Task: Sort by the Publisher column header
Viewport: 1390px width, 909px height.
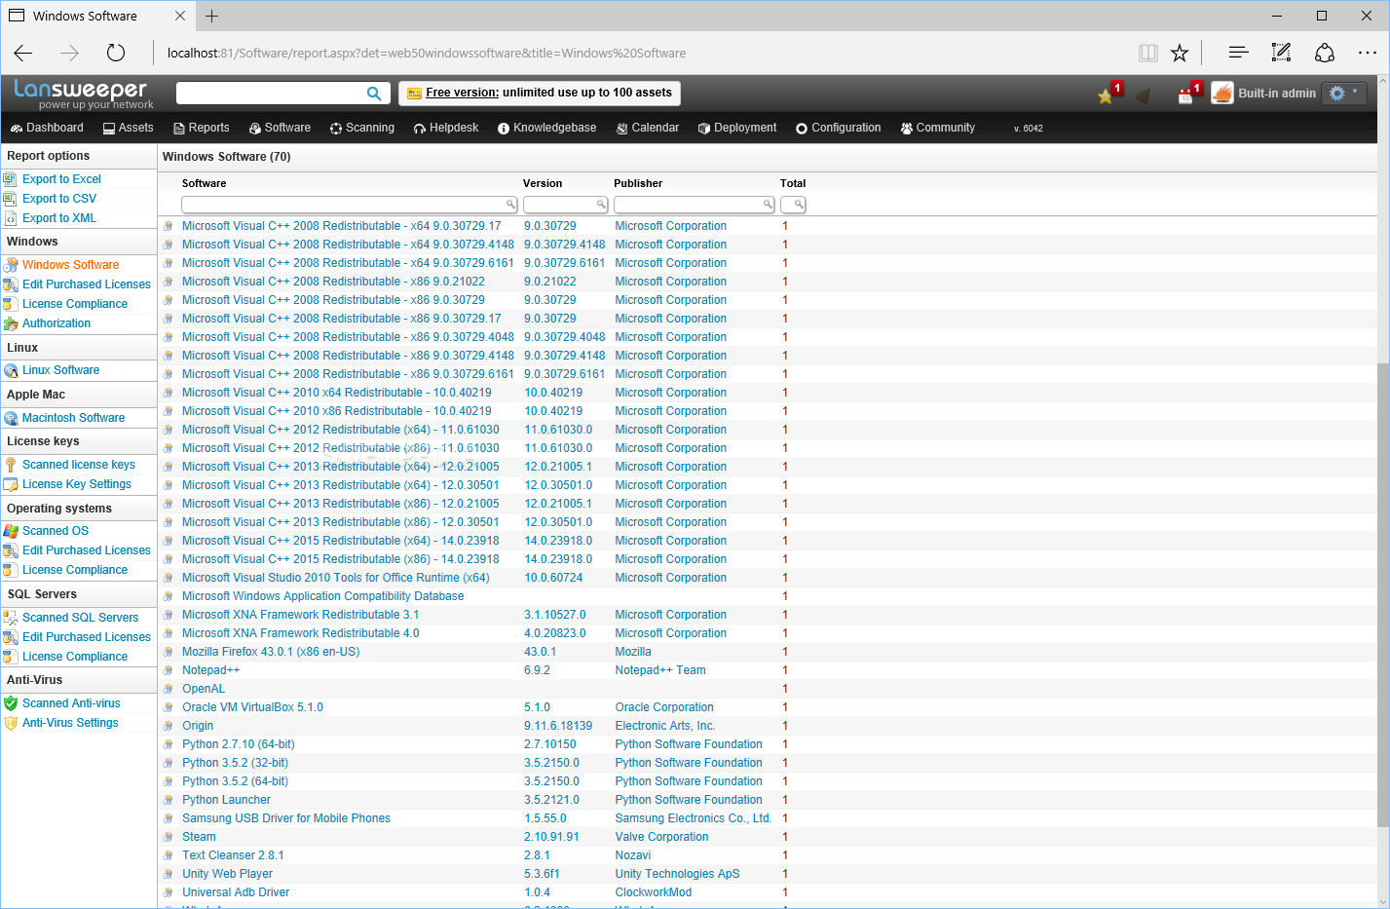Action: [638, 183]
